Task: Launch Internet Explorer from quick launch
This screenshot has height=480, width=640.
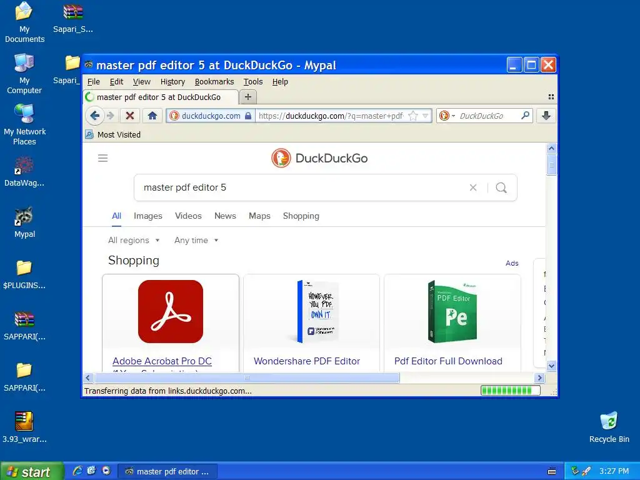Action: pyautogui.click(x=77, y=471)
